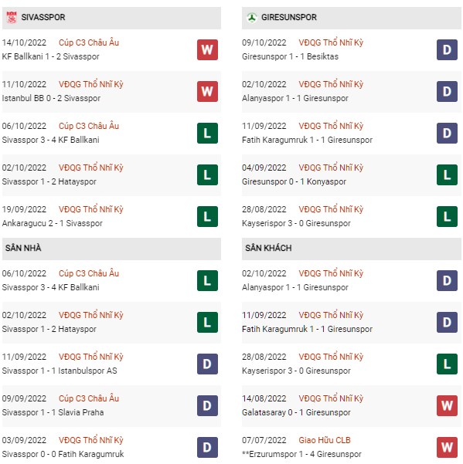The height and width of the screenshot is (464, 463).
Task: Open VĐQG Thổ Nhĩ Kỳ link dated 09/10/2022
Action: 331,42
